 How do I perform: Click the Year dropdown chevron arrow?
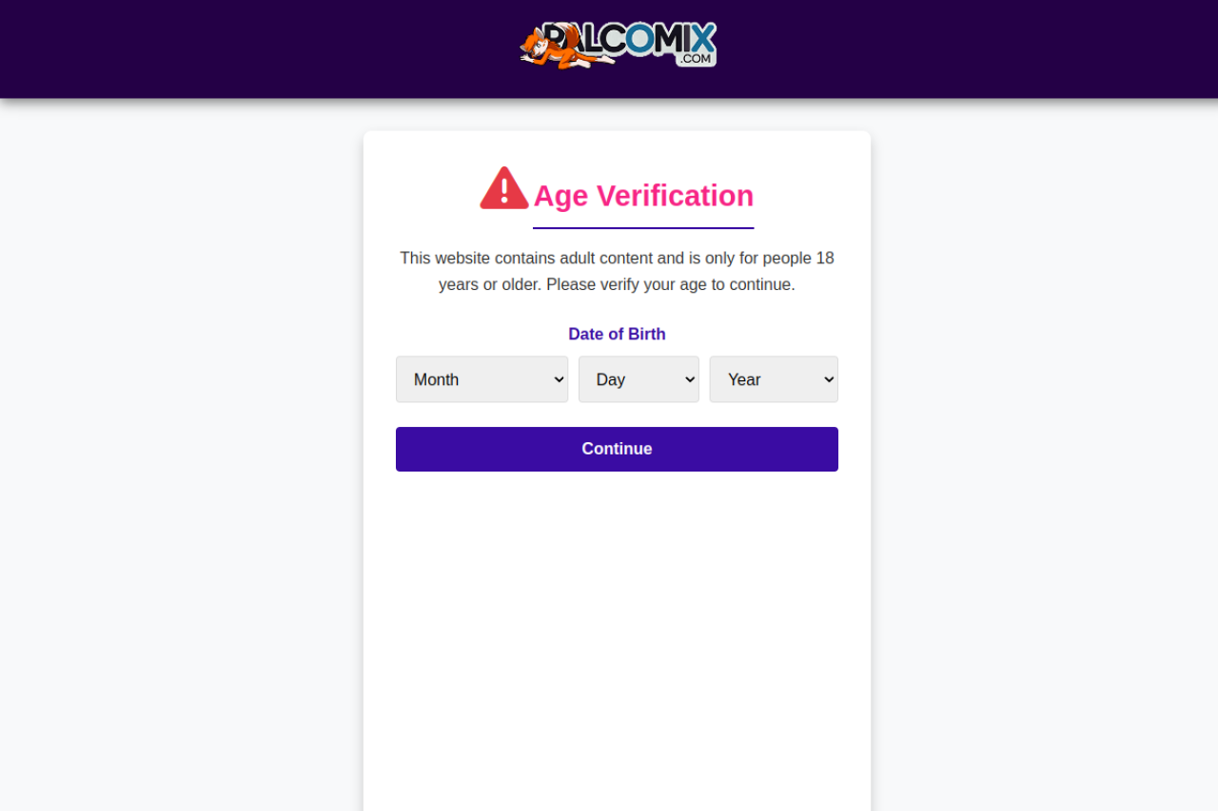point(829,379)
